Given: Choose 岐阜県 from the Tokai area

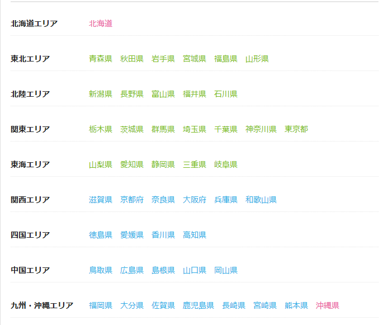Looking at the screenshot, I should (226, 164).
